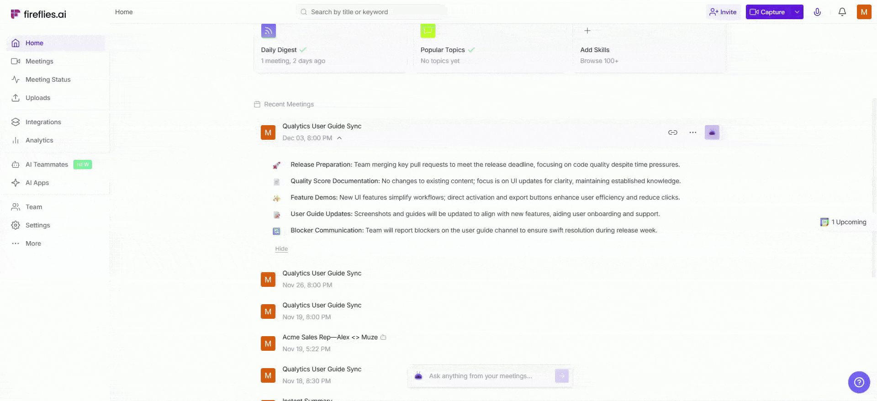This screenshot has width=877, height=401.
Task: Click the User Guide Updates summary line
Action: [x=475, y=214]
